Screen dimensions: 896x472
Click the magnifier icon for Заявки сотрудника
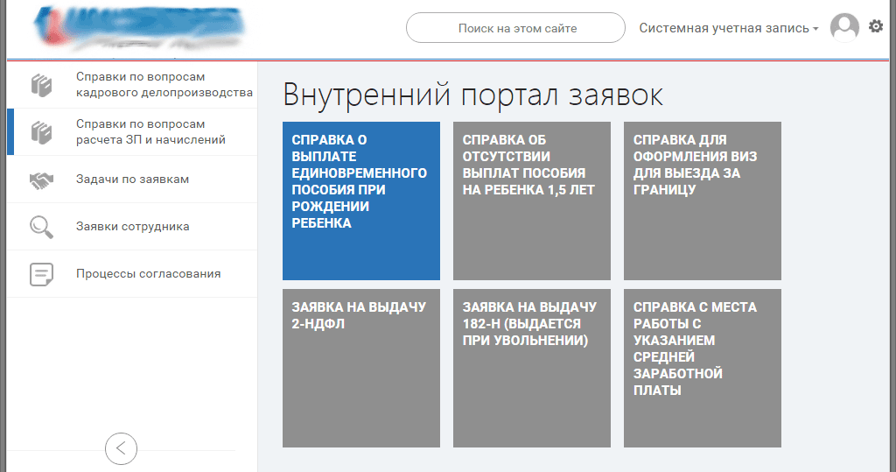click(41, 227)
